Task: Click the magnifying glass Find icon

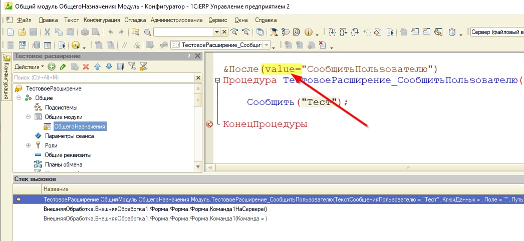Action: (147, 32)
